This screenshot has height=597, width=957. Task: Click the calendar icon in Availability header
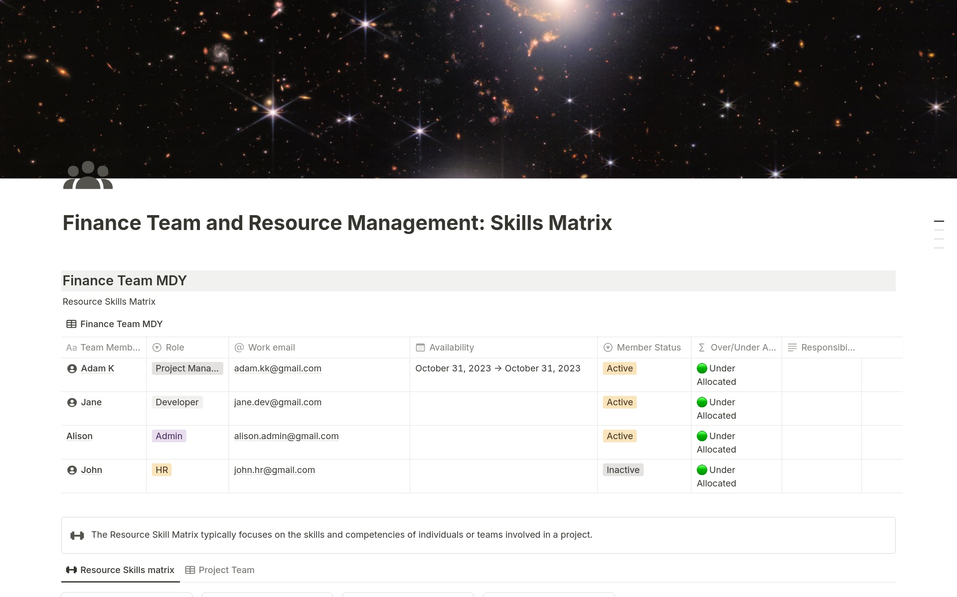[x=421, y=348]
